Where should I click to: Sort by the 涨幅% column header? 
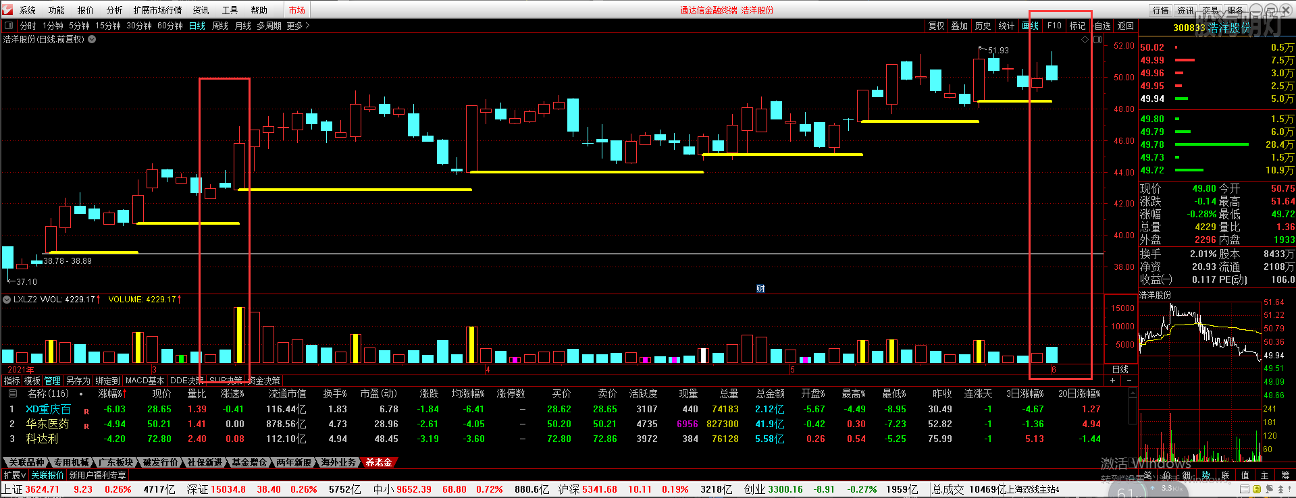(x=112, y=393)
